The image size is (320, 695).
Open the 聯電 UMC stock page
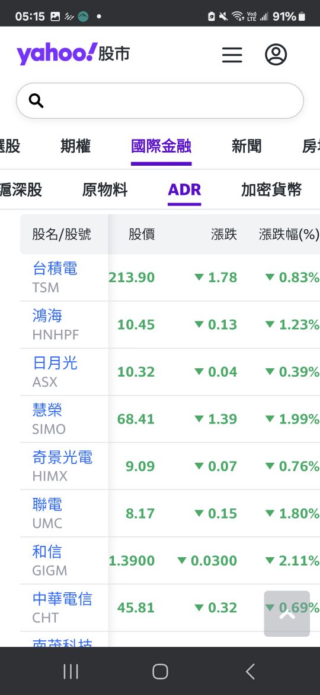[x=47, y=513]
